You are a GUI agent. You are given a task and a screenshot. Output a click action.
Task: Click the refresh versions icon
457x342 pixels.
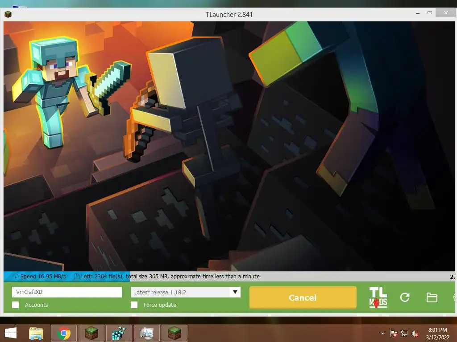coord(405,297)
